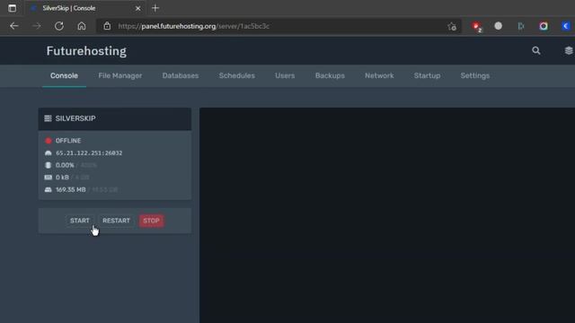Click the OFFLINE status text

point(68,141)
